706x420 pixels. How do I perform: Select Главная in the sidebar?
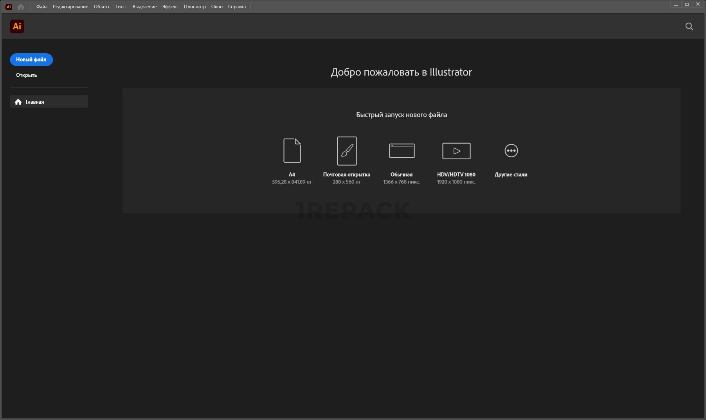pyautogui.click(x=49, y=102)
